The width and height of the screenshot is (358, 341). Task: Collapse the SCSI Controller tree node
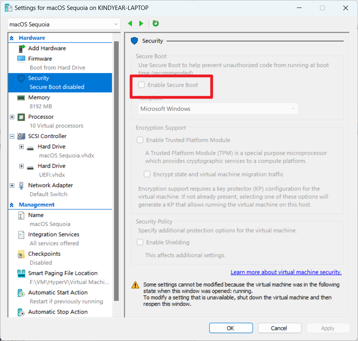pyautogui.click(x=12, y=136)
